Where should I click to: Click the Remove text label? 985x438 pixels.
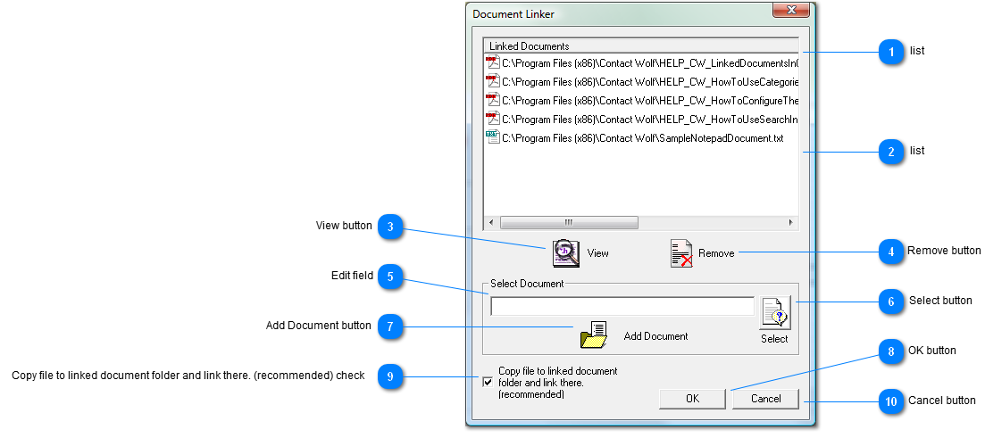[716, 253]
